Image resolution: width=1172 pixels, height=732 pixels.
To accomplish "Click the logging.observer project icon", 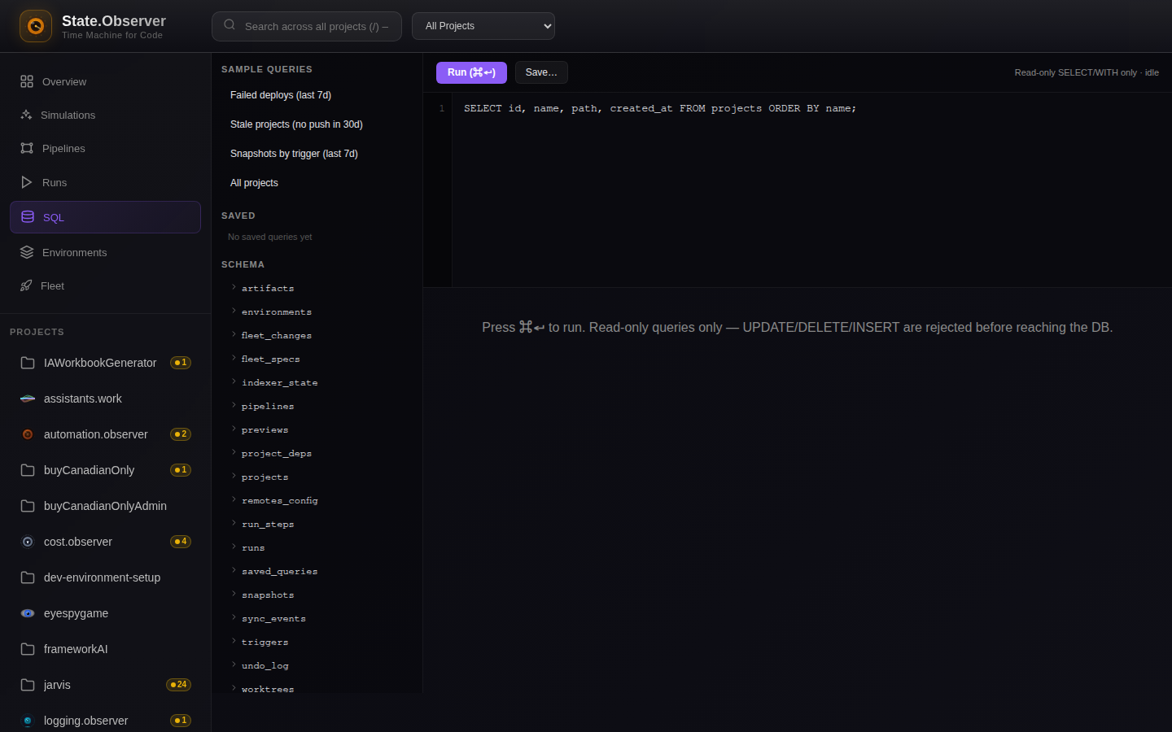I will point(28,721).
